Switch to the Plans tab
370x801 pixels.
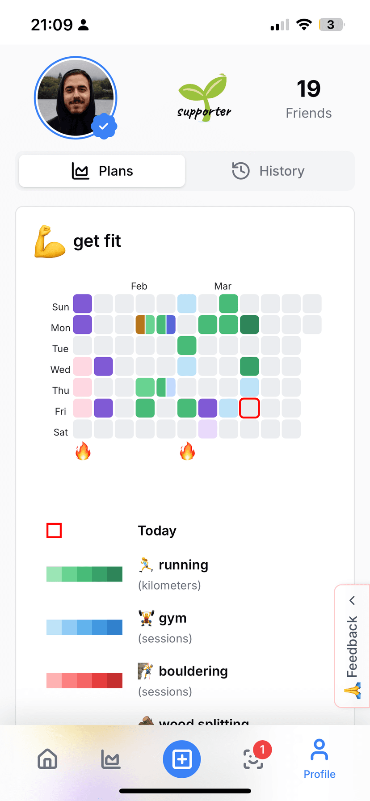tap(102, 171)
